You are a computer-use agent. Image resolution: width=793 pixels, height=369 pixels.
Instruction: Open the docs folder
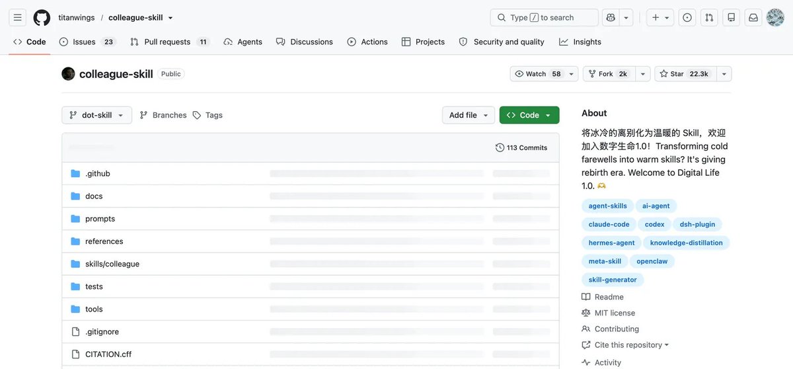[94, 196]
